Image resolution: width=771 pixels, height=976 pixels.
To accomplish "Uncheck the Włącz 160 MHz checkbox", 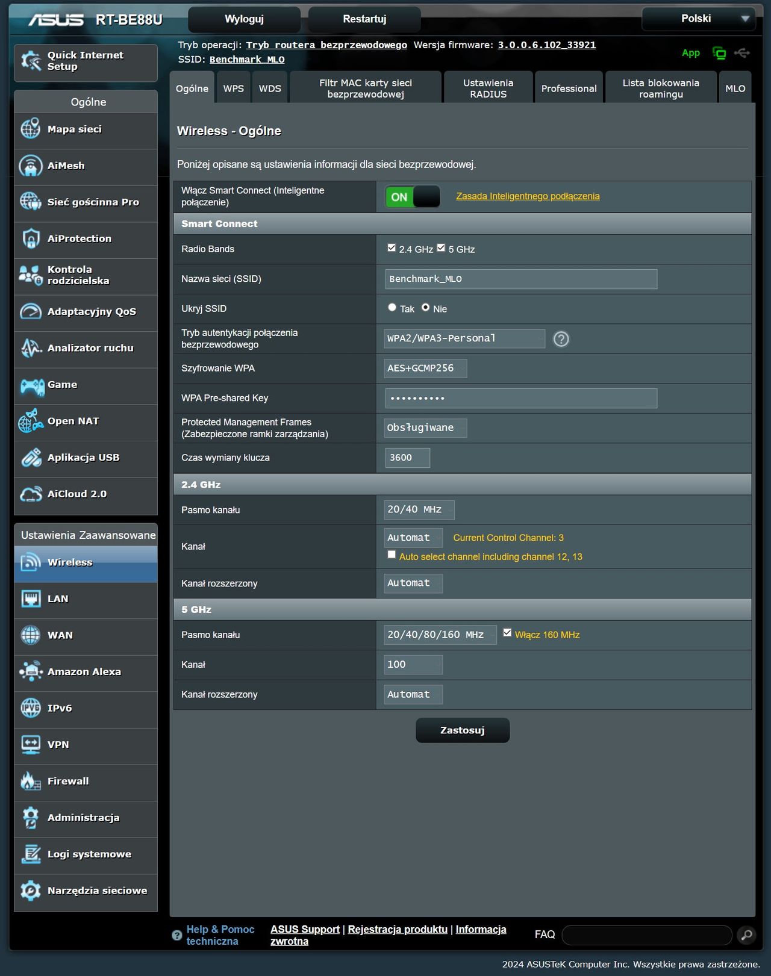I will [x=507, y=633].
